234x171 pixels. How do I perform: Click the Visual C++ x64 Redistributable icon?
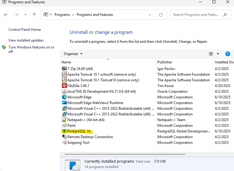point(64,108)
